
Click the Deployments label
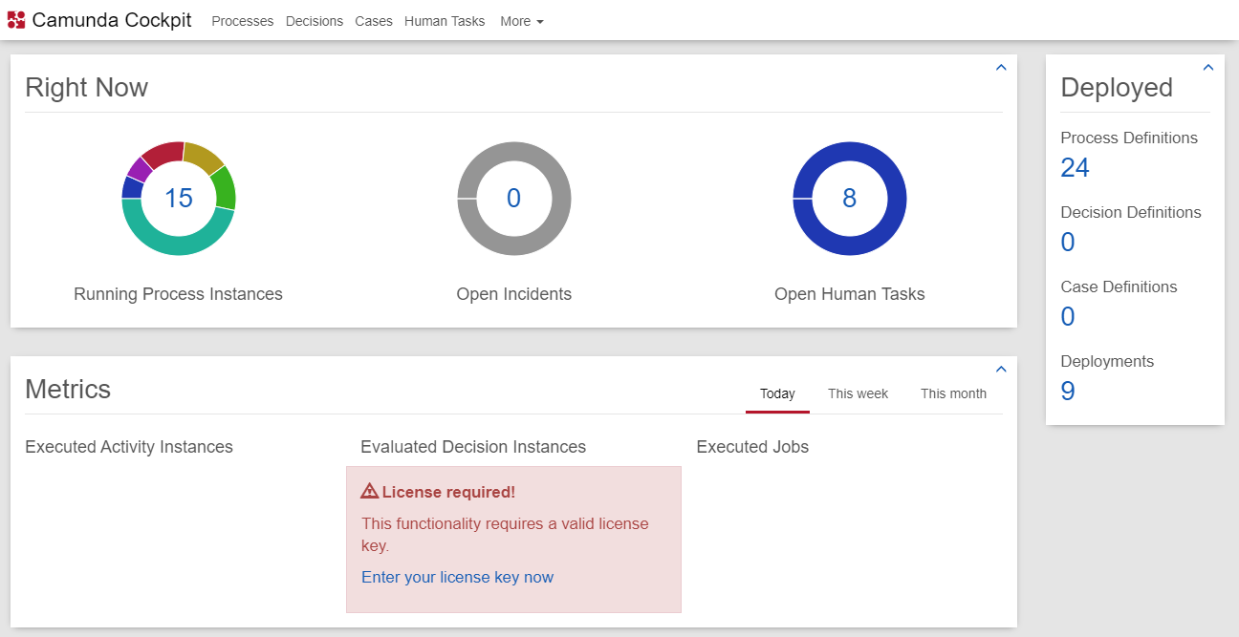(1107, 362)
